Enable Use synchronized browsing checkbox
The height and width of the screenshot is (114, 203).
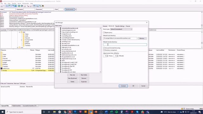tap(104, 48)
